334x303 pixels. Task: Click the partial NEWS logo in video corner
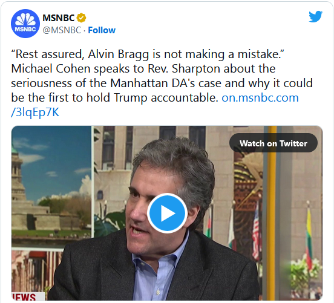coord(24,296)
